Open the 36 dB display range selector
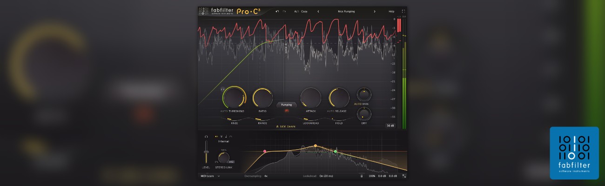 390,126
